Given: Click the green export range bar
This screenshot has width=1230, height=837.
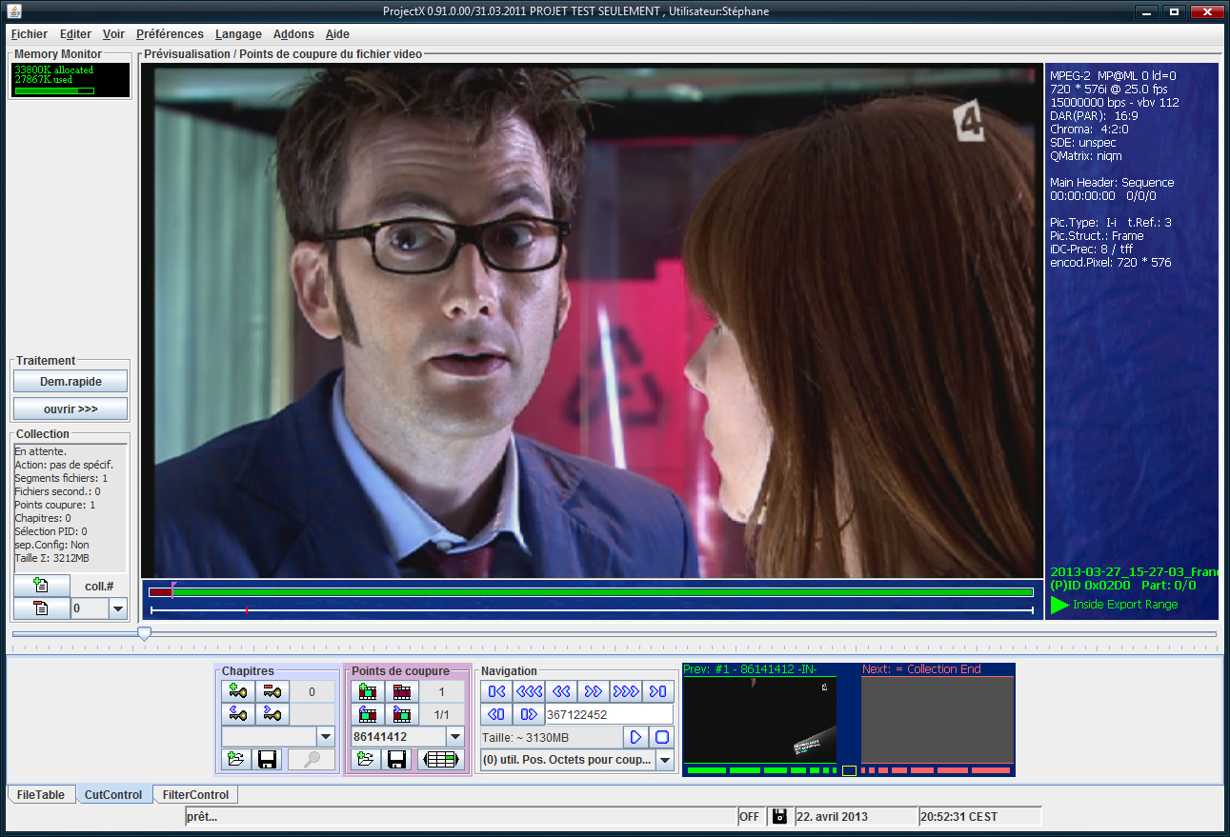Looking at the screenshot, I should click(x=602, y=592).
